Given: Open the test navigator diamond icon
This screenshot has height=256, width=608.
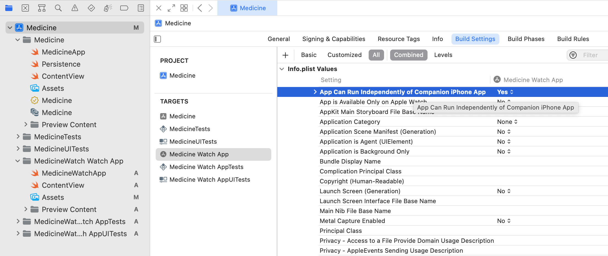Looking at the screenshot, I should click(x=91, y=8).
